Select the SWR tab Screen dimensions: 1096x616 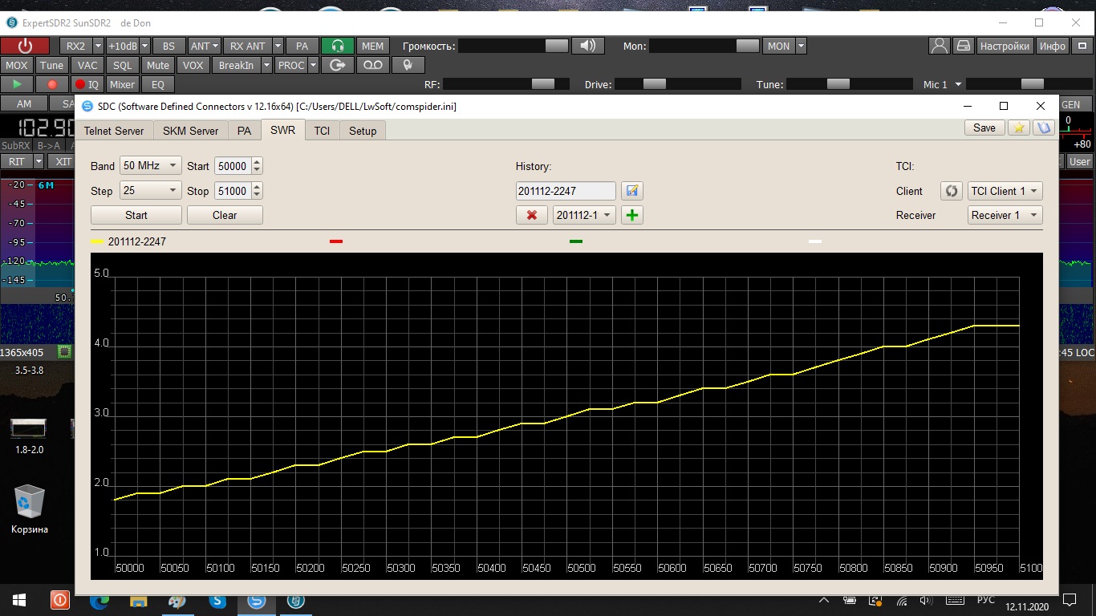[x=282, y=130]
